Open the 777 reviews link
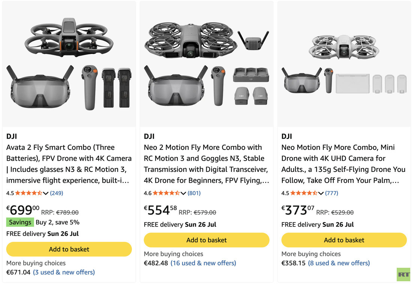The height and width of the screenshot is (285, 414). pyautogui.click(x=331, y=193)
